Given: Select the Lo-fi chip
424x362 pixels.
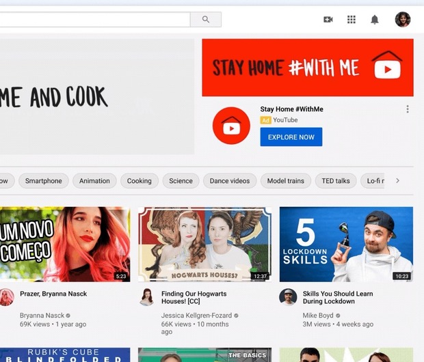Looking at the screenshot, I should tap(373, 181).
